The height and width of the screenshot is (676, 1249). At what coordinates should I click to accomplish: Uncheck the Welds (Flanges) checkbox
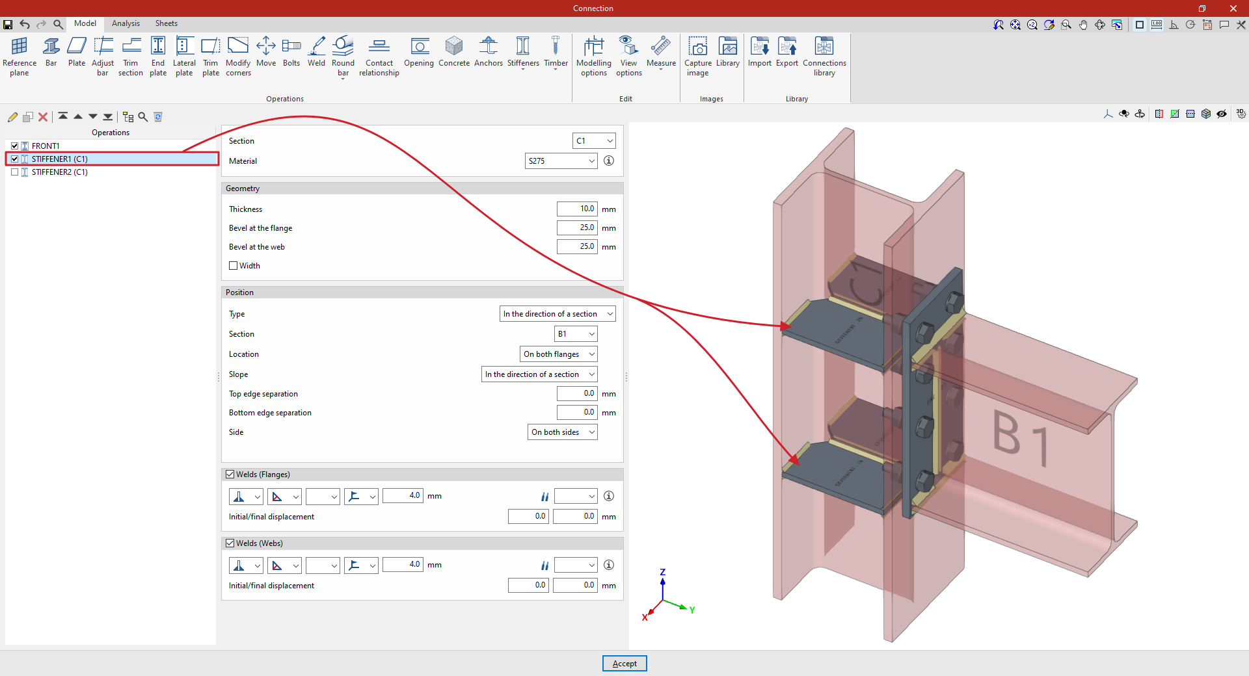point(230,474)
